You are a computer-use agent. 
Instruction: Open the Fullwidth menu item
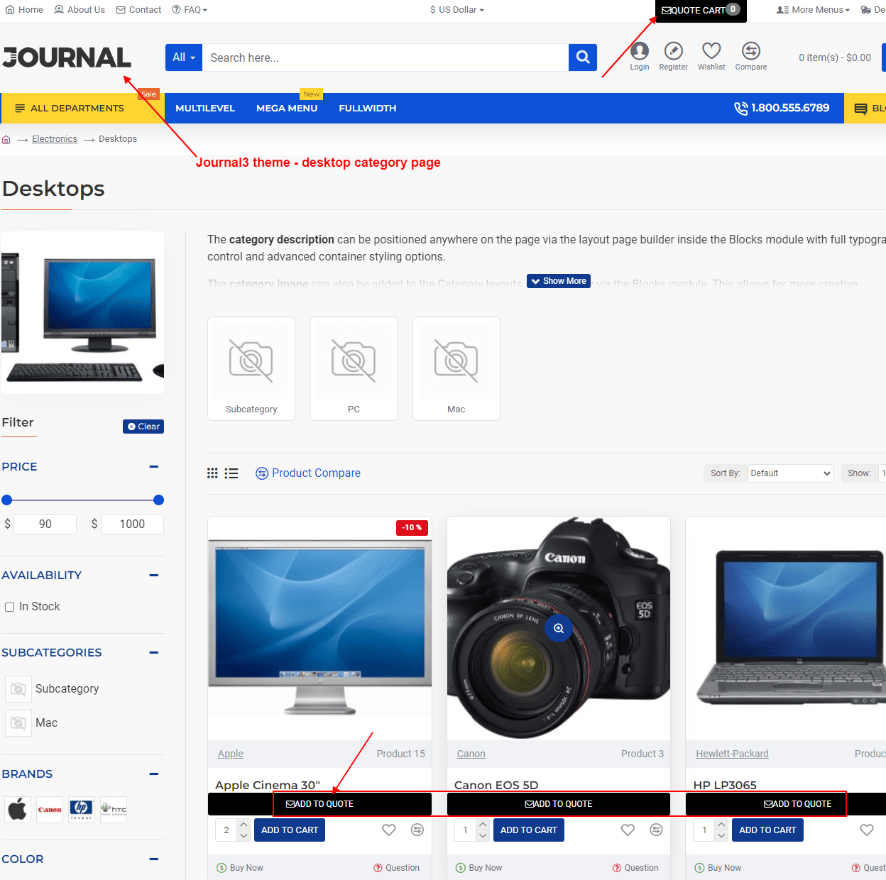coord(368,108)
